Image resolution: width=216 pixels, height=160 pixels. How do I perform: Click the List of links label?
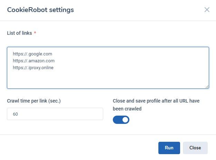[19, 33]
